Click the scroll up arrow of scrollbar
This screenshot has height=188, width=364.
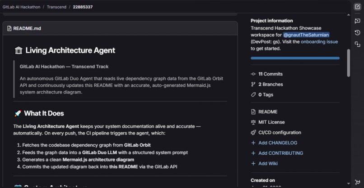349,15
